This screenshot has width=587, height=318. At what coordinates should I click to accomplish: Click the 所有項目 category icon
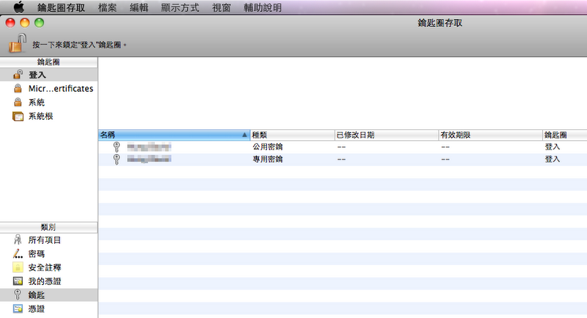coord(18,240)
